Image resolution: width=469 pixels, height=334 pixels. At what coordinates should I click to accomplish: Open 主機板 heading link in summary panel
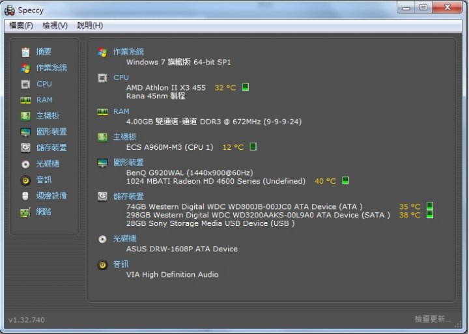pyautogui.click(x=124, y=137)
